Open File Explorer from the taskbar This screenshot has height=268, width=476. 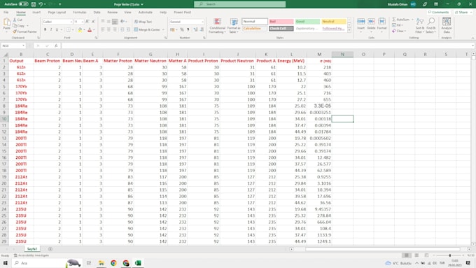[x=101, y=263]
